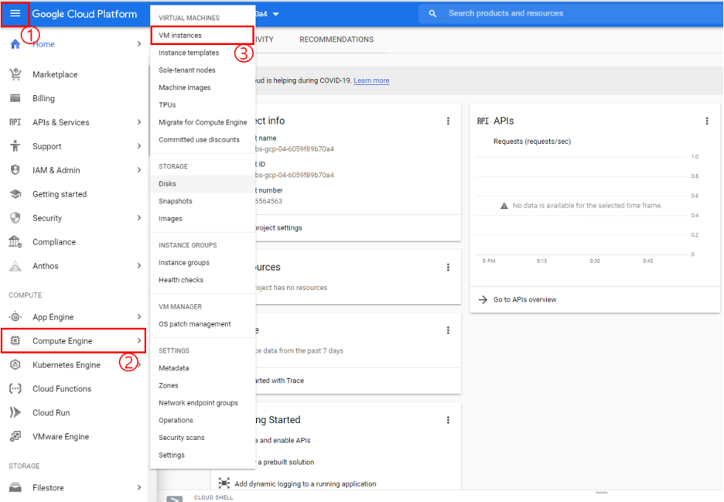The width and height of the screenshot is (724, 502).
Task: Select Metadata under Settings
Action: click(173, 368)
